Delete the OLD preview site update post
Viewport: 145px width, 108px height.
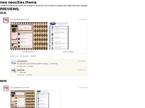tap(33, 56)
